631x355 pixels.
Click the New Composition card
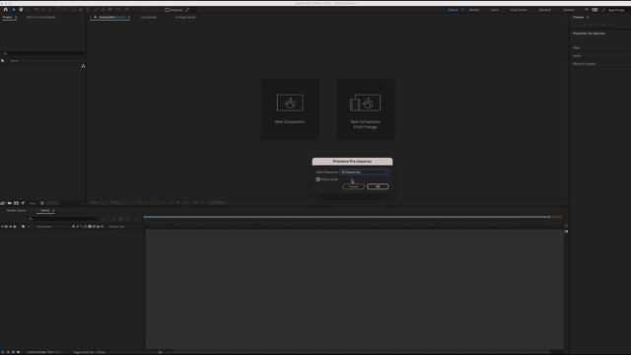290,109
